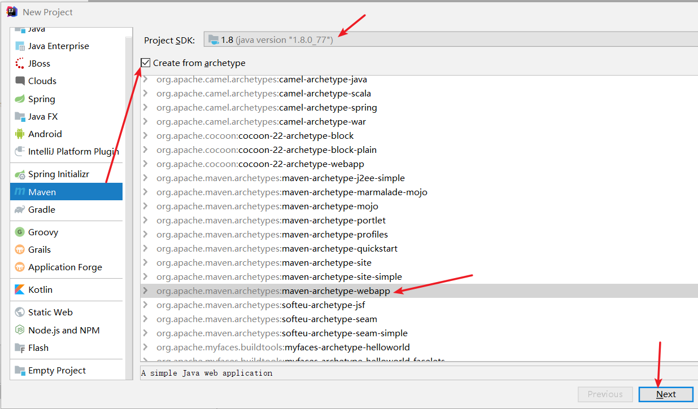Choose Kotlin project type label
The width and height of the screenshot is (698, 409).
click(40, 290)
